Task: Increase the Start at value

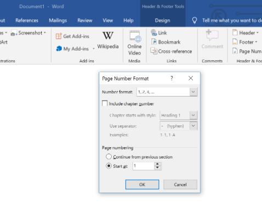Action: pos(157,164)
